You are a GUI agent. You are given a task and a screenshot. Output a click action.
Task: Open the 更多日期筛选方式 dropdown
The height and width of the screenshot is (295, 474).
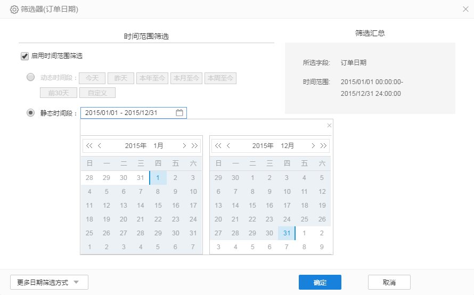[49, 282]
